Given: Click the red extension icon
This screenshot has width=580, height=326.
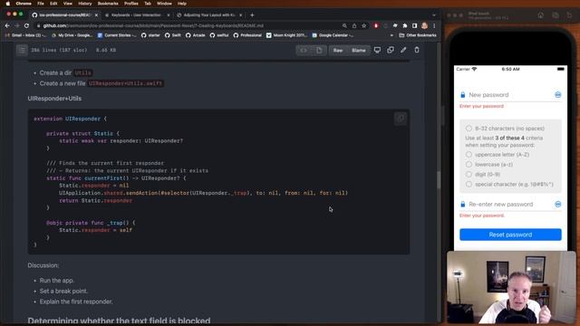Looking at the screenshot, I should pos(376,25).
